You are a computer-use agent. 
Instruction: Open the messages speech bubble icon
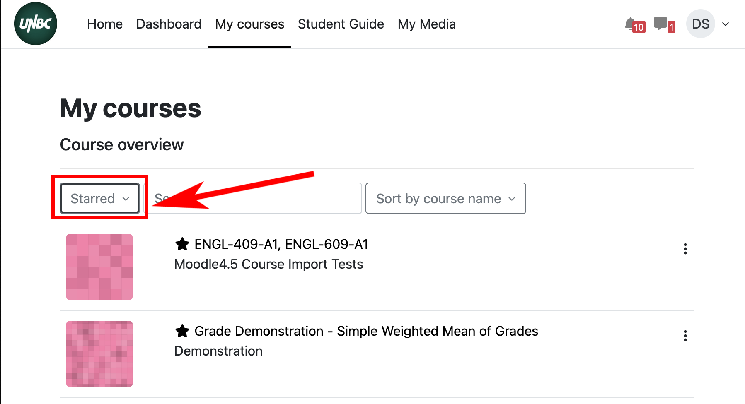pyautogui.click(x=660, y=23)
